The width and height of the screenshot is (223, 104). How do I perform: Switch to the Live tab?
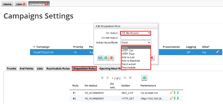19,4
